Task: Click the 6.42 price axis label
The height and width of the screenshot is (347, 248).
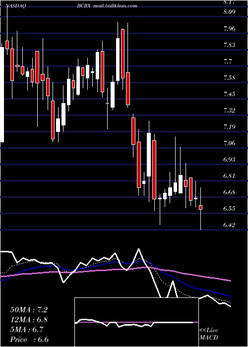Action: (x=230, y=225)
